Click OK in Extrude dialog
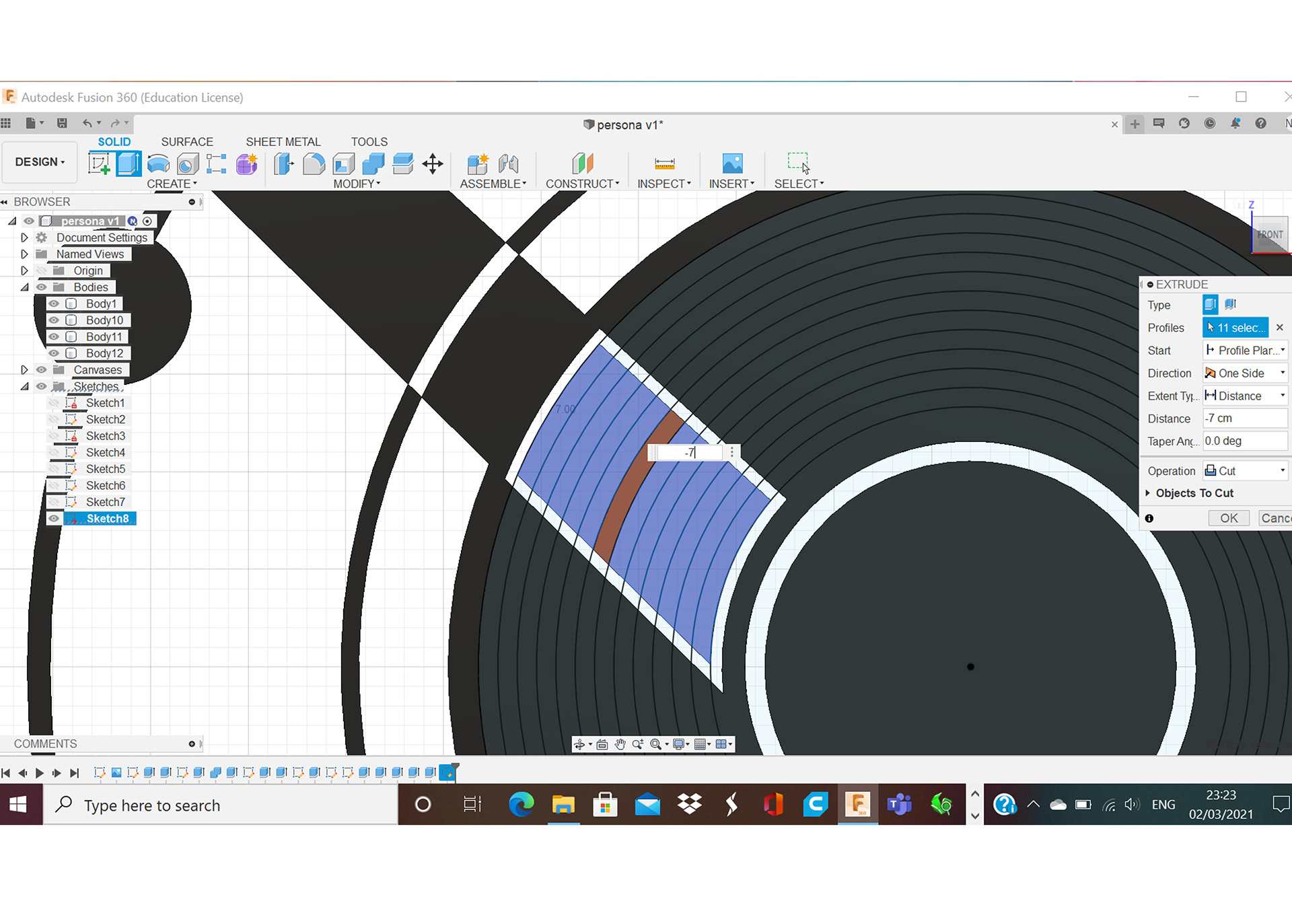The image size is (1292, 913). tap(1229, 518)
